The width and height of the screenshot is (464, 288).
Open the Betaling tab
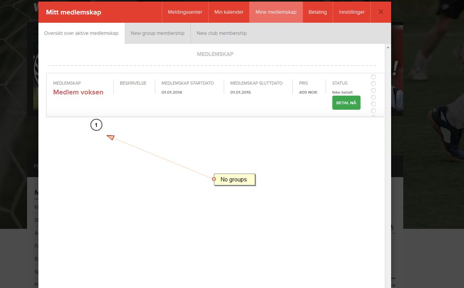[x=317, y=12]
